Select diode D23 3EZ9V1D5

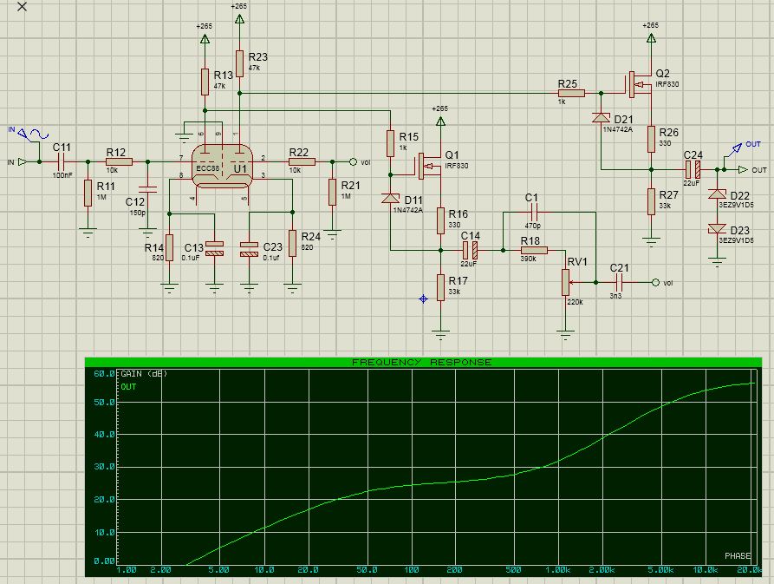pos(718,229)
